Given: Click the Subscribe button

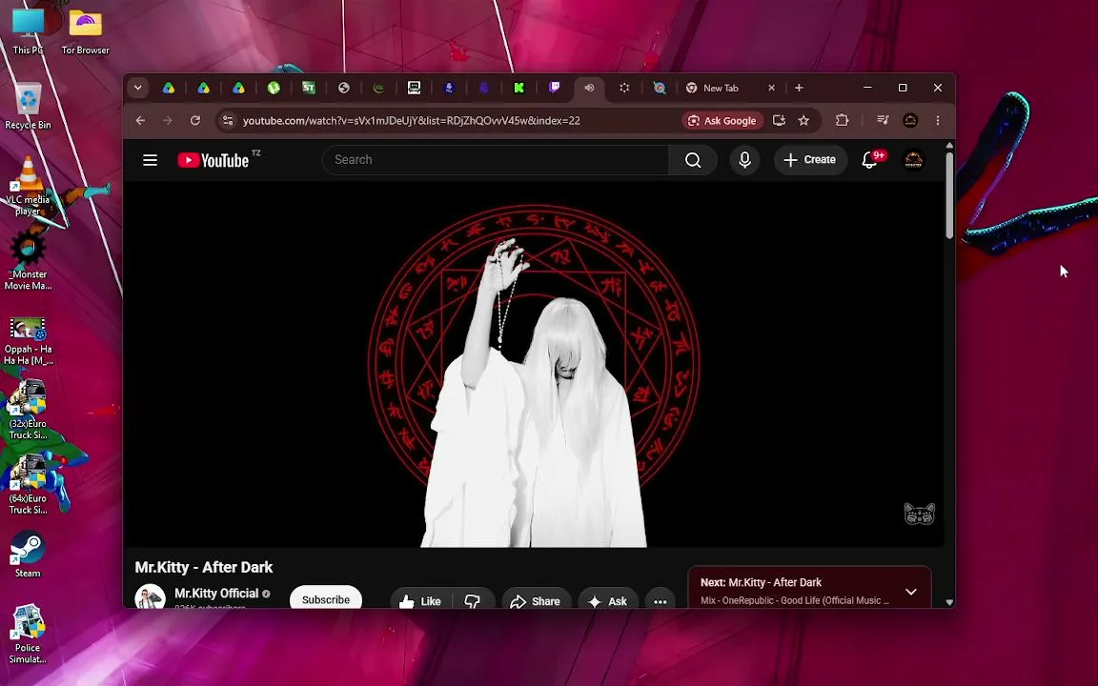Looking at the screenshot, I should (326, 599).
